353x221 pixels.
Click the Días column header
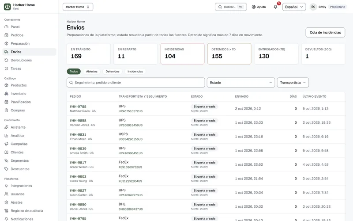point(293,96)
